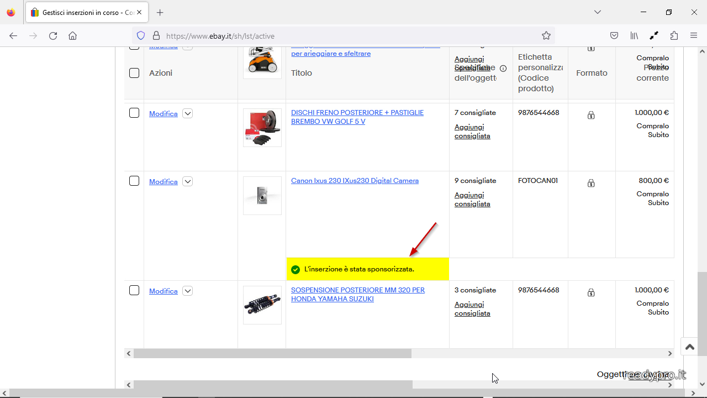List all tabs dropdown arrow
The image size is (707, 398).
(598, 12)
